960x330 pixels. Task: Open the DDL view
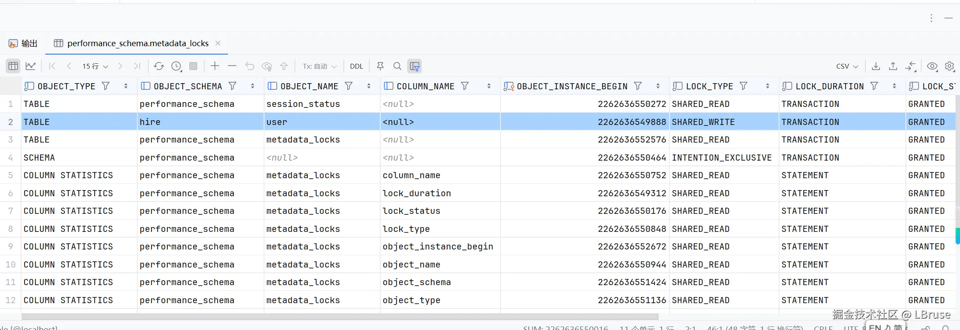point(357,66)
